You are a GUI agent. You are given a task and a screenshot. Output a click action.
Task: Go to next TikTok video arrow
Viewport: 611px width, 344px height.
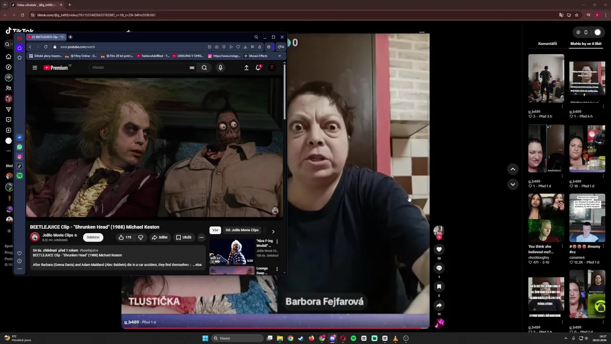[x=513, y=184]
